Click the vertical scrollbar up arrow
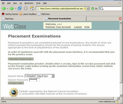Viewport: 123px width, 104px height. (x=121, y=23)
